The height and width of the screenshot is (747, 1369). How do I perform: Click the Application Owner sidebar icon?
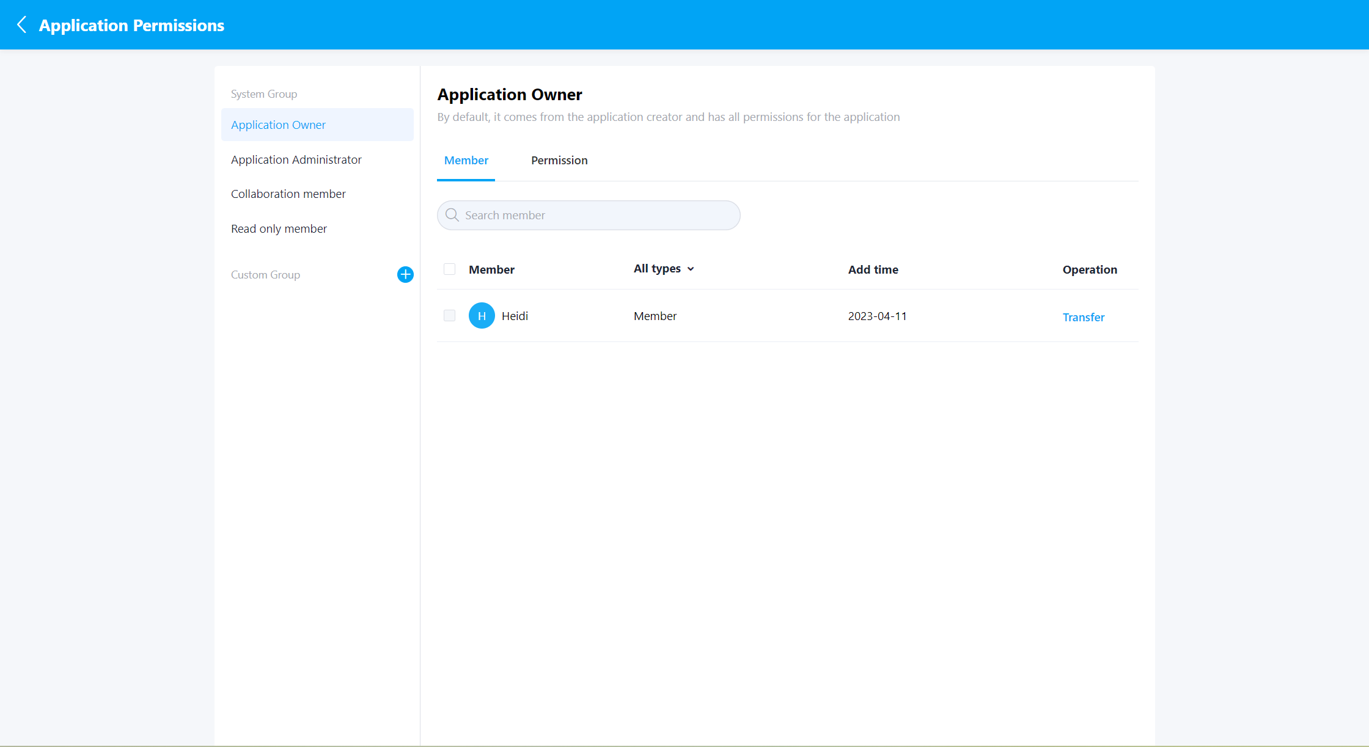click(x=279, y=124)
